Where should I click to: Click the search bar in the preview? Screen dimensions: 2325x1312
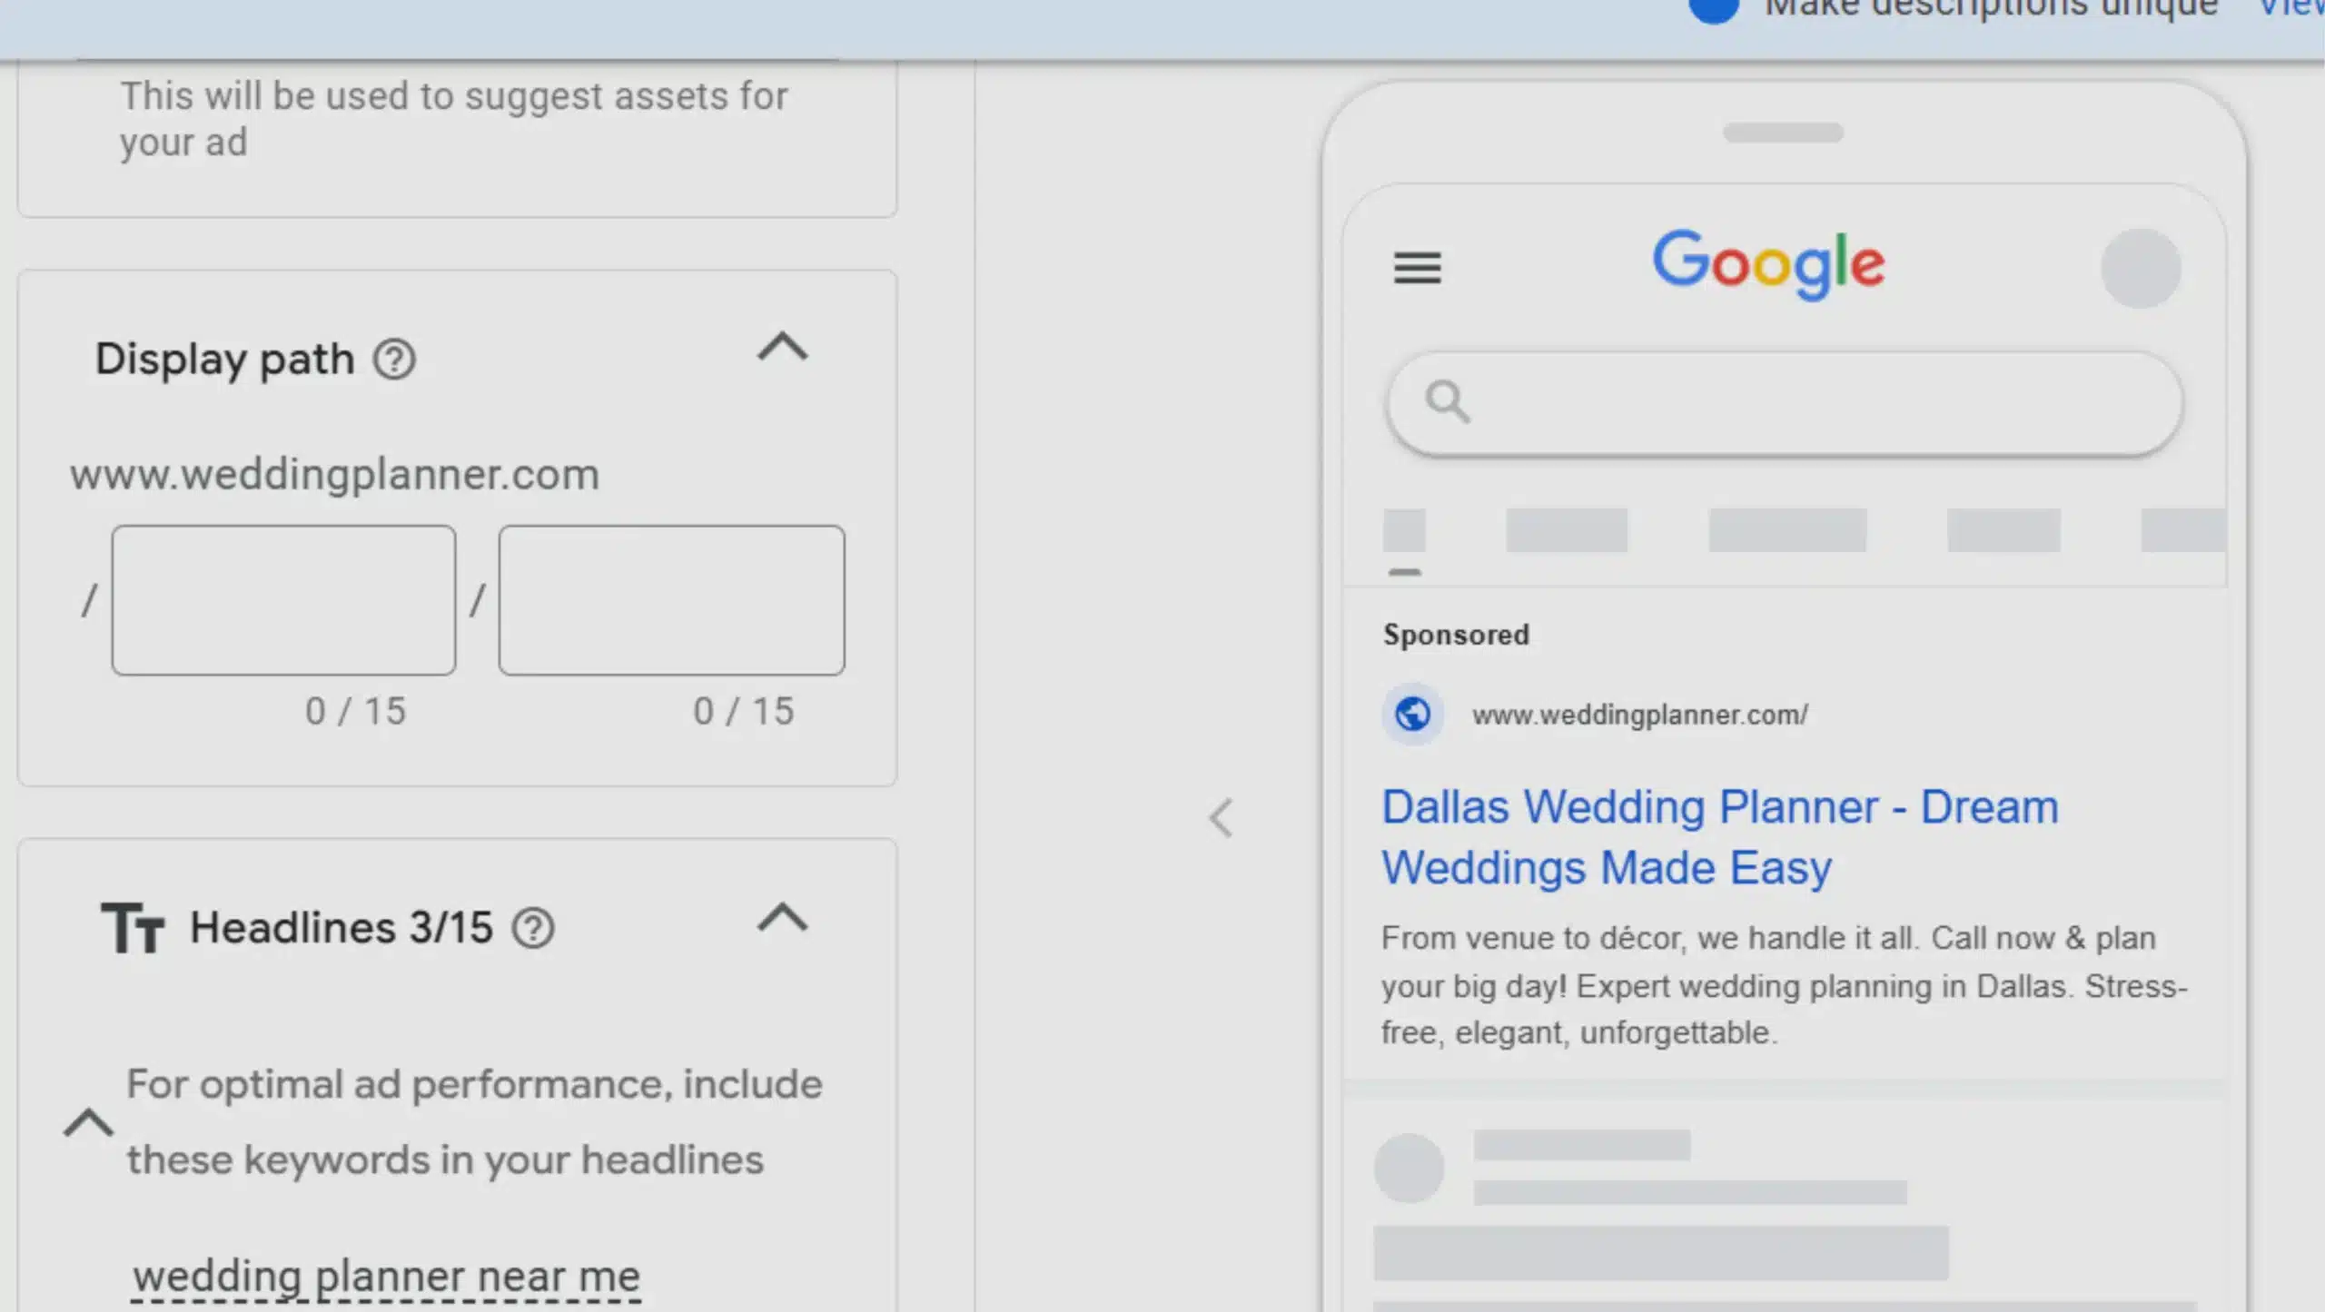[1785, 400]
